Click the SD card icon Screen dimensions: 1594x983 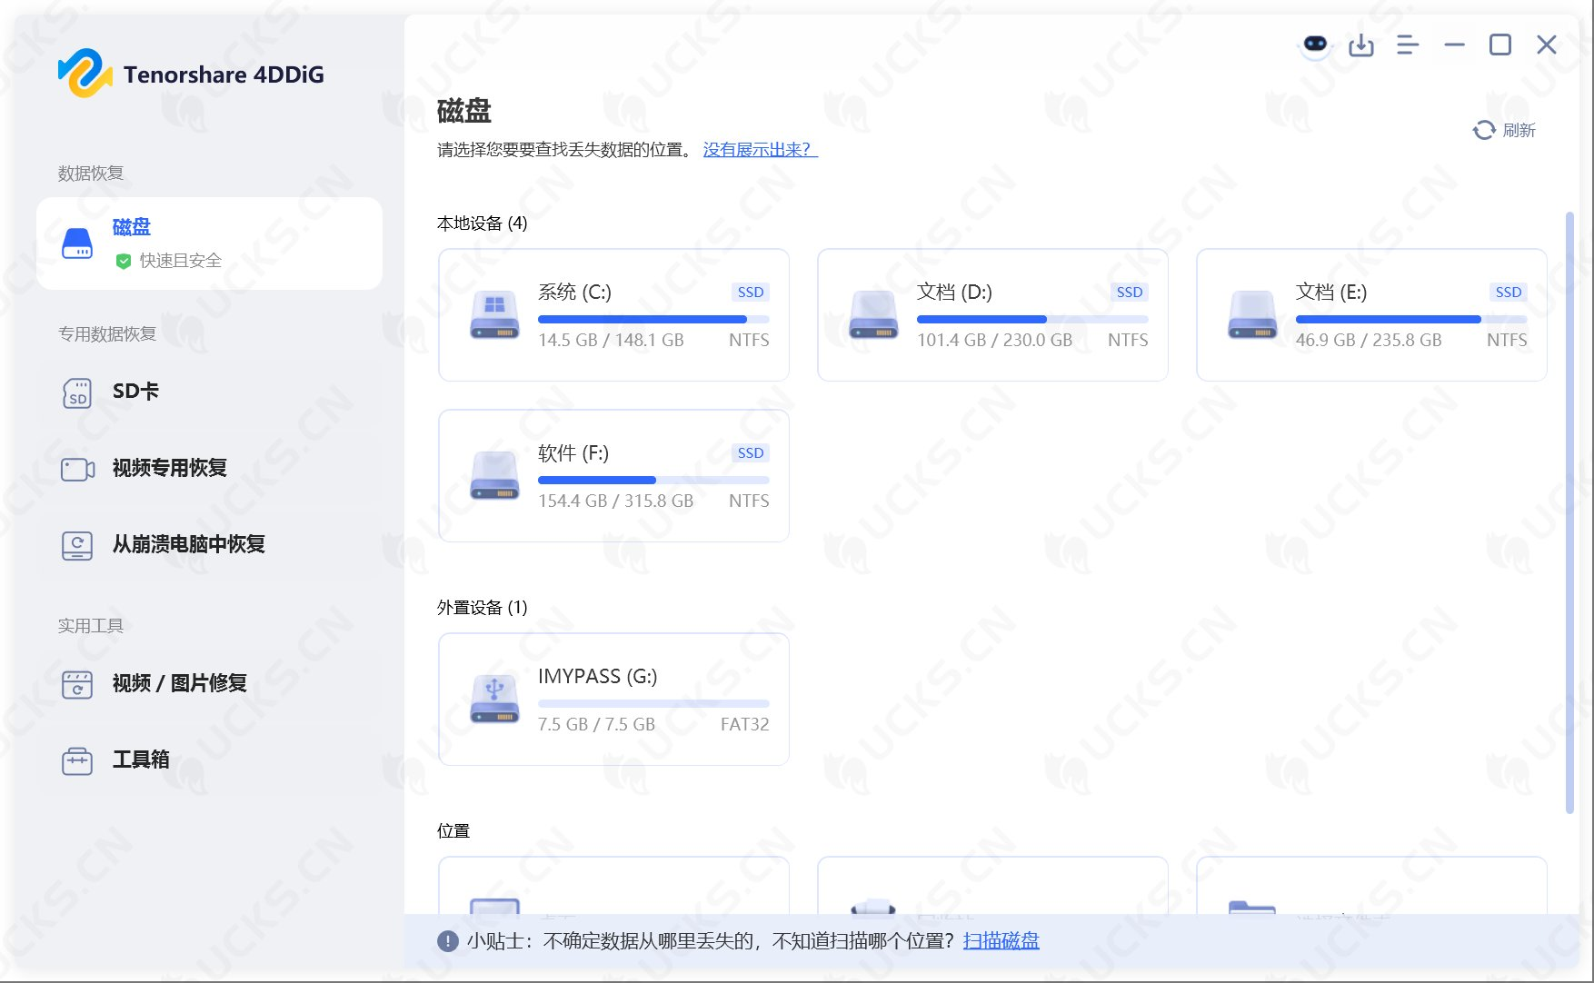[x=77, y=392]
